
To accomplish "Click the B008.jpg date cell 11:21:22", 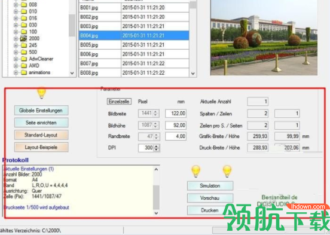I will point(155,72).
